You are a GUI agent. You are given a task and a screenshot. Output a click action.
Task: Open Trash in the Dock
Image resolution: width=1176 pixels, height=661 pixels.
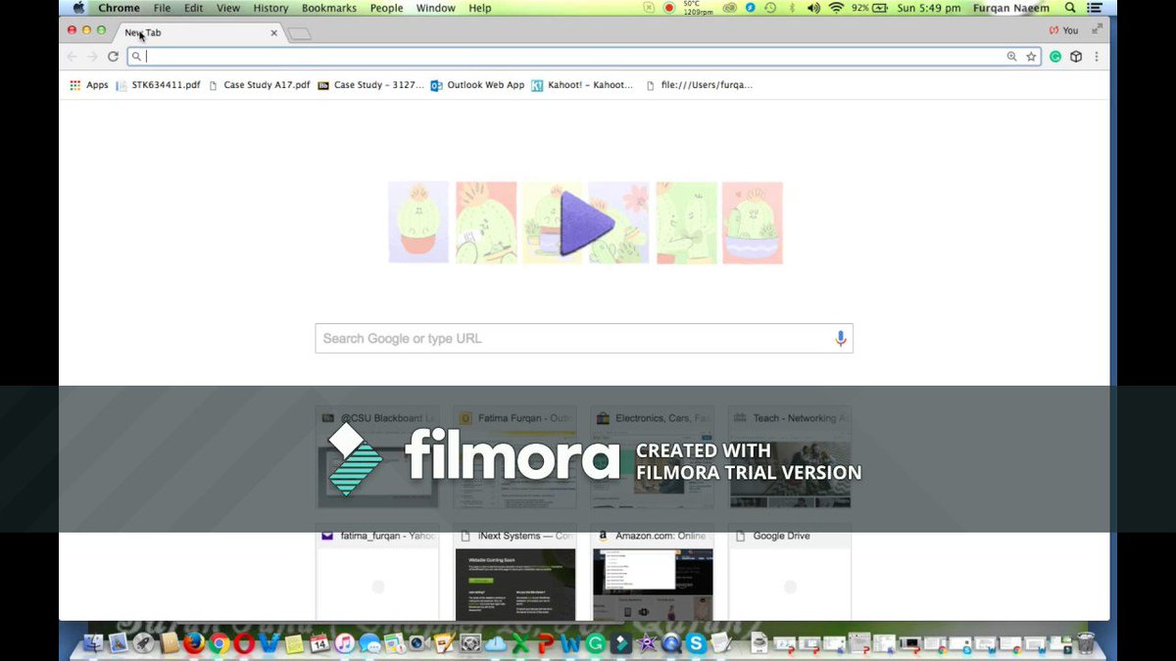pos(1086,643)
